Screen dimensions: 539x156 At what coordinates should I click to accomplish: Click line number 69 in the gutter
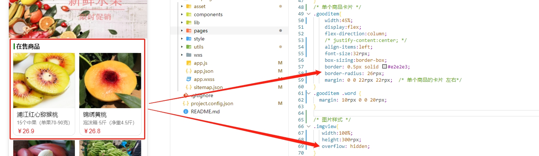[x=301, y=146]
